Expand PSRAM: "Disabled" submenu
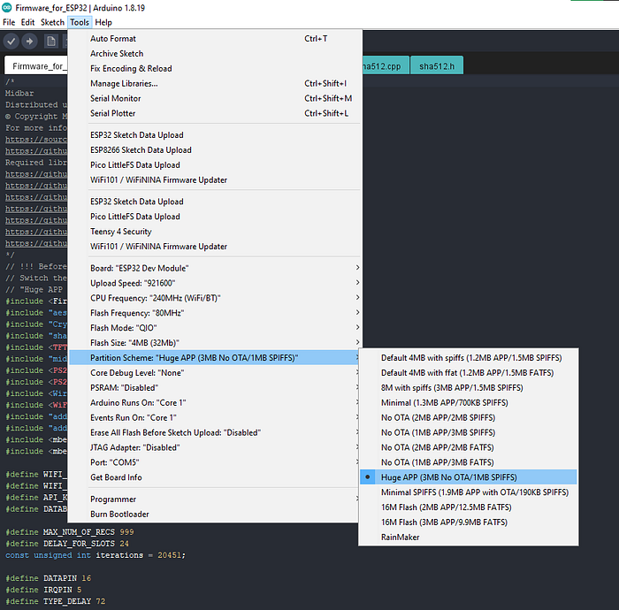 215,388
